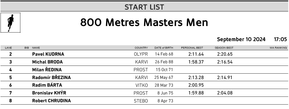Click Radim BÁRTA's name
This screenshot has width=289, height=109.
tap(47, 85)
